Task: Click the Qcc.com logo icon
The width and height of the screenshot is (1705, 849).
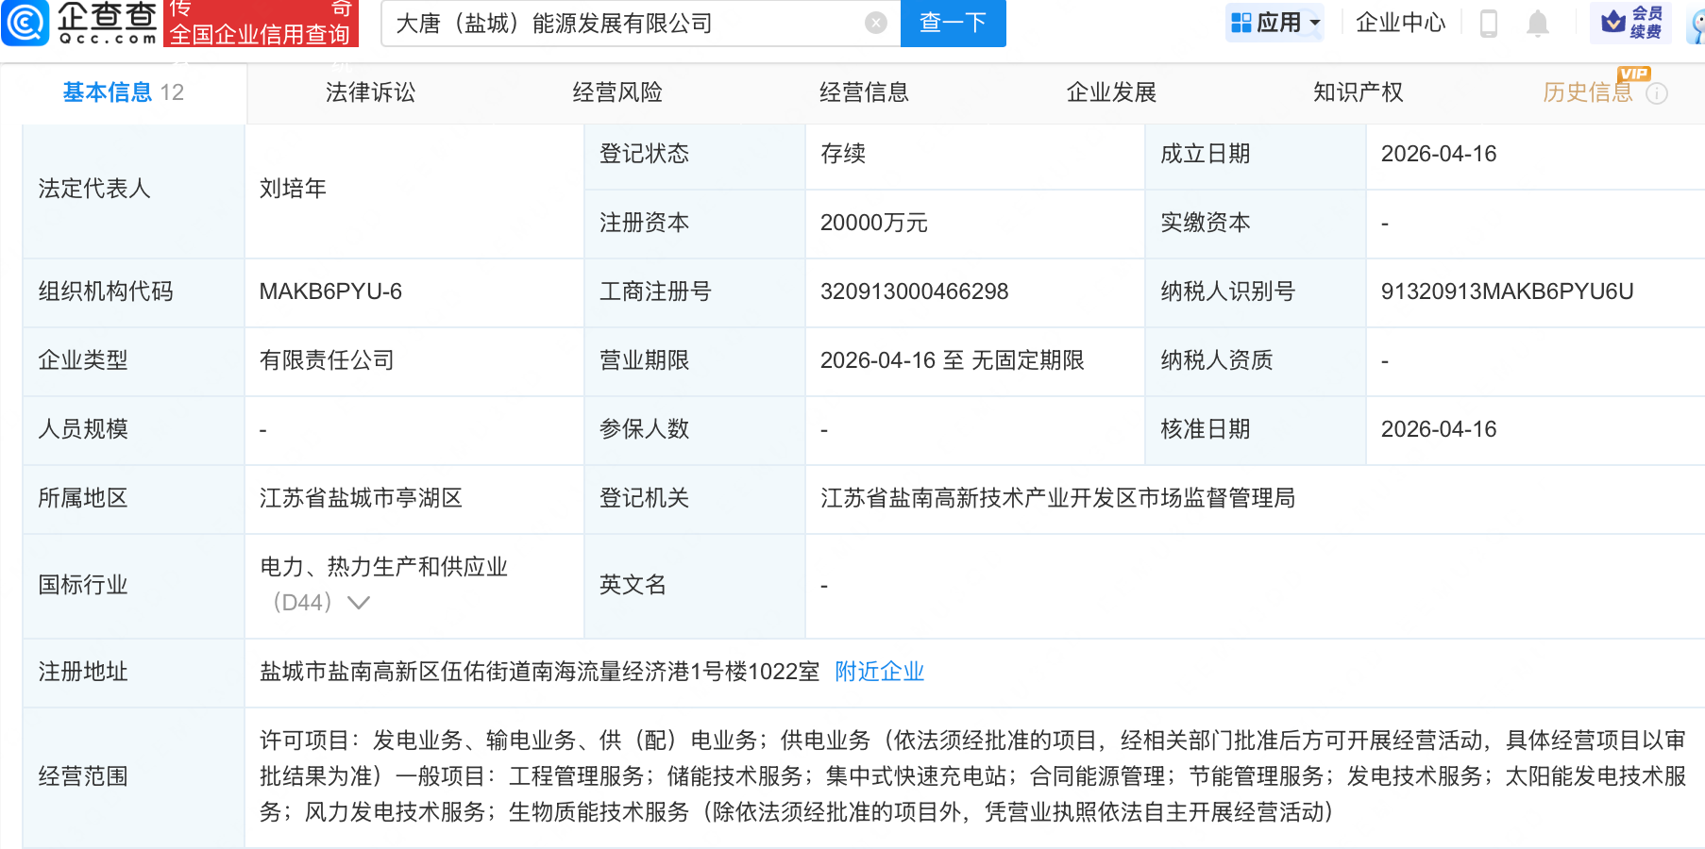Action: tap(25, 23)
